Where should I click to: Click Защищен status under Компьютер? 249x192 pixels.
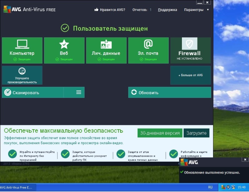(x=22, y=59)
